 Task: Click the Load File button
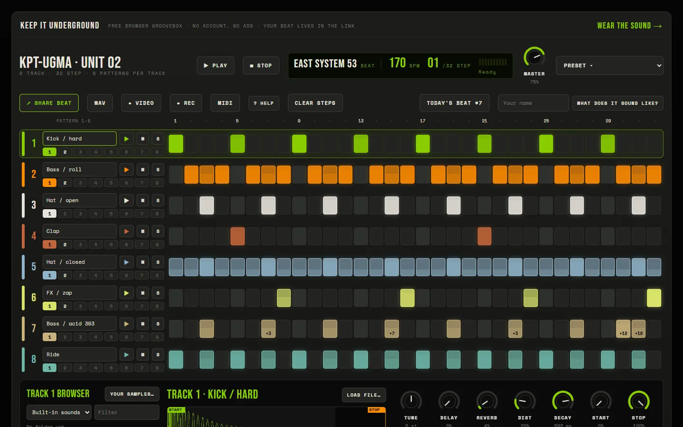pos(364,395)
